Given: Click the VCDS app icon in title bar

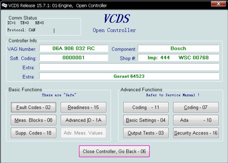Looking at the screenshot, I should [4, 5].
